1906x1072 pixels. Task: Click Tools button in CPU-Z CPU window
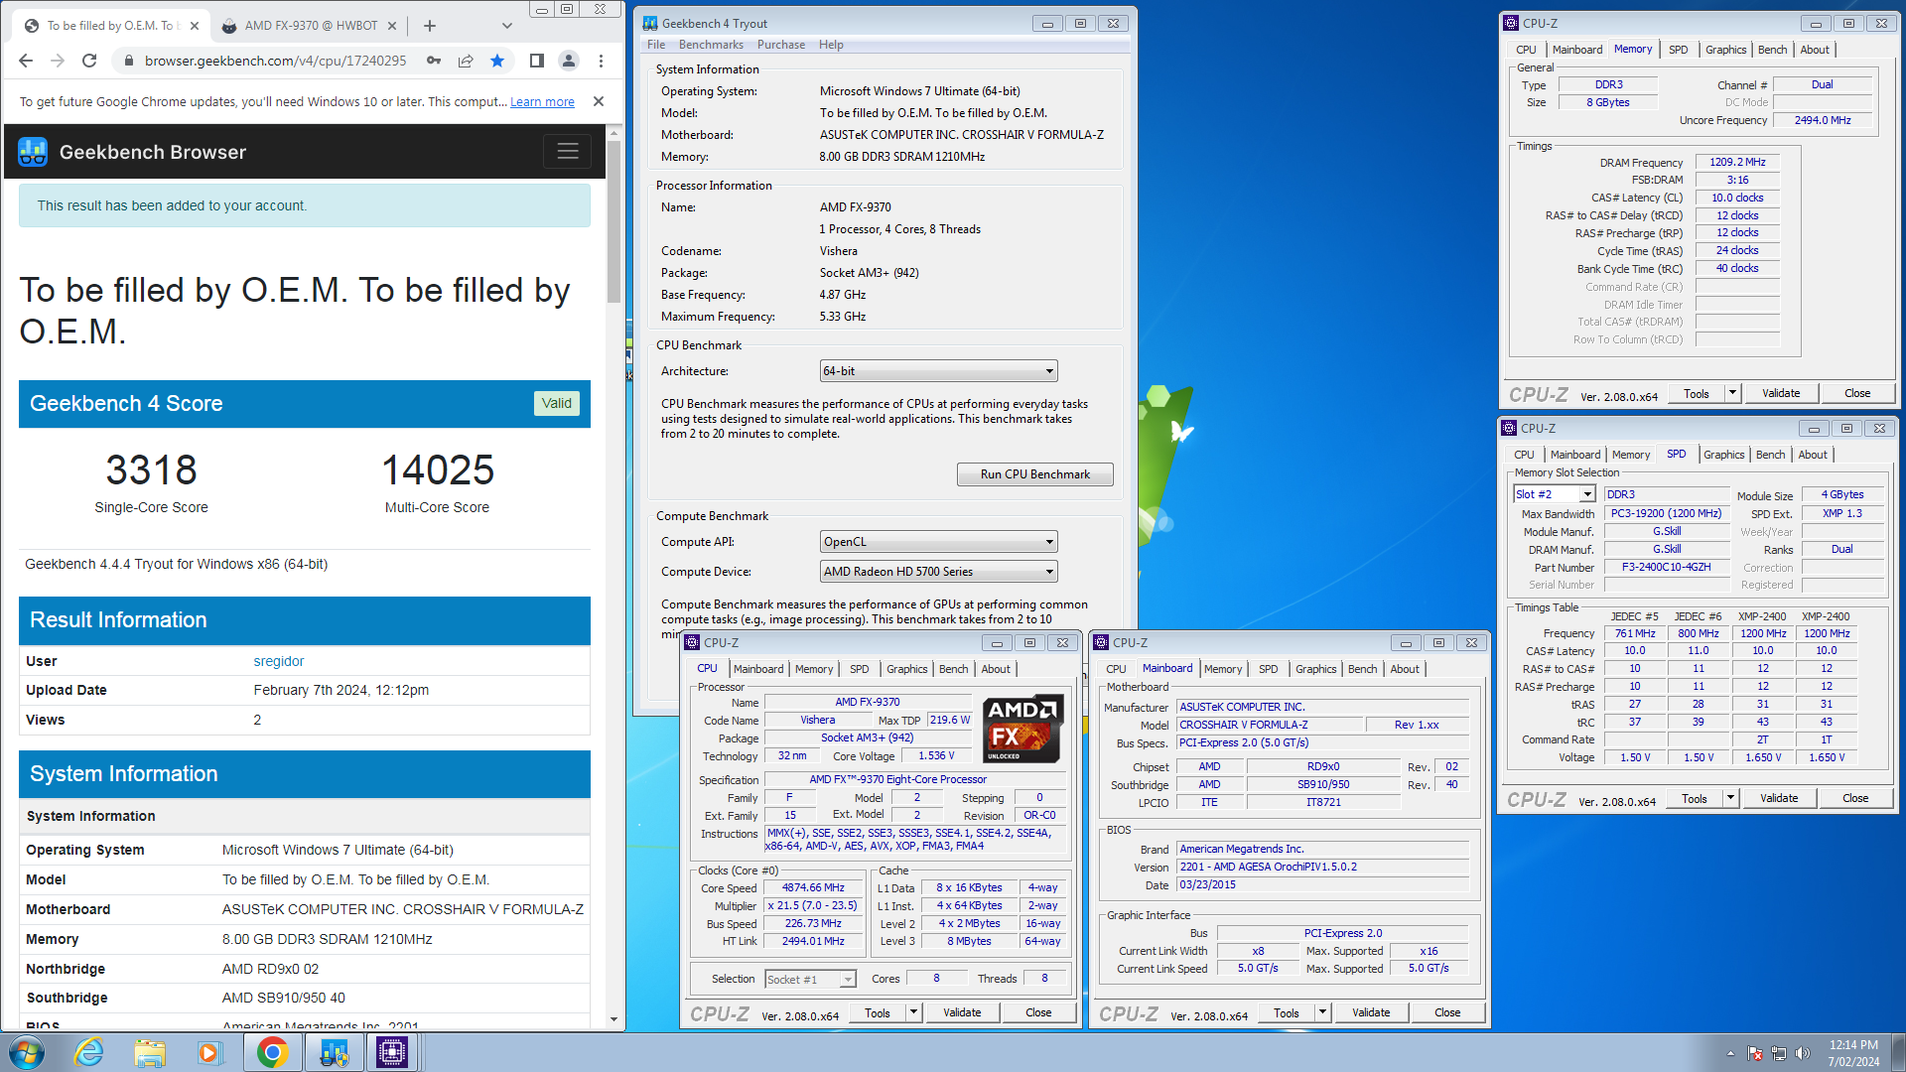pos(878,1012)
